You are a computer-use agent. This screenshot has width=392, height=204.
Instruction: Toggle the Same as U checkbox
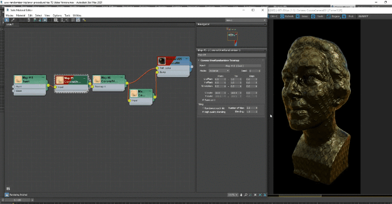point(203,100)
